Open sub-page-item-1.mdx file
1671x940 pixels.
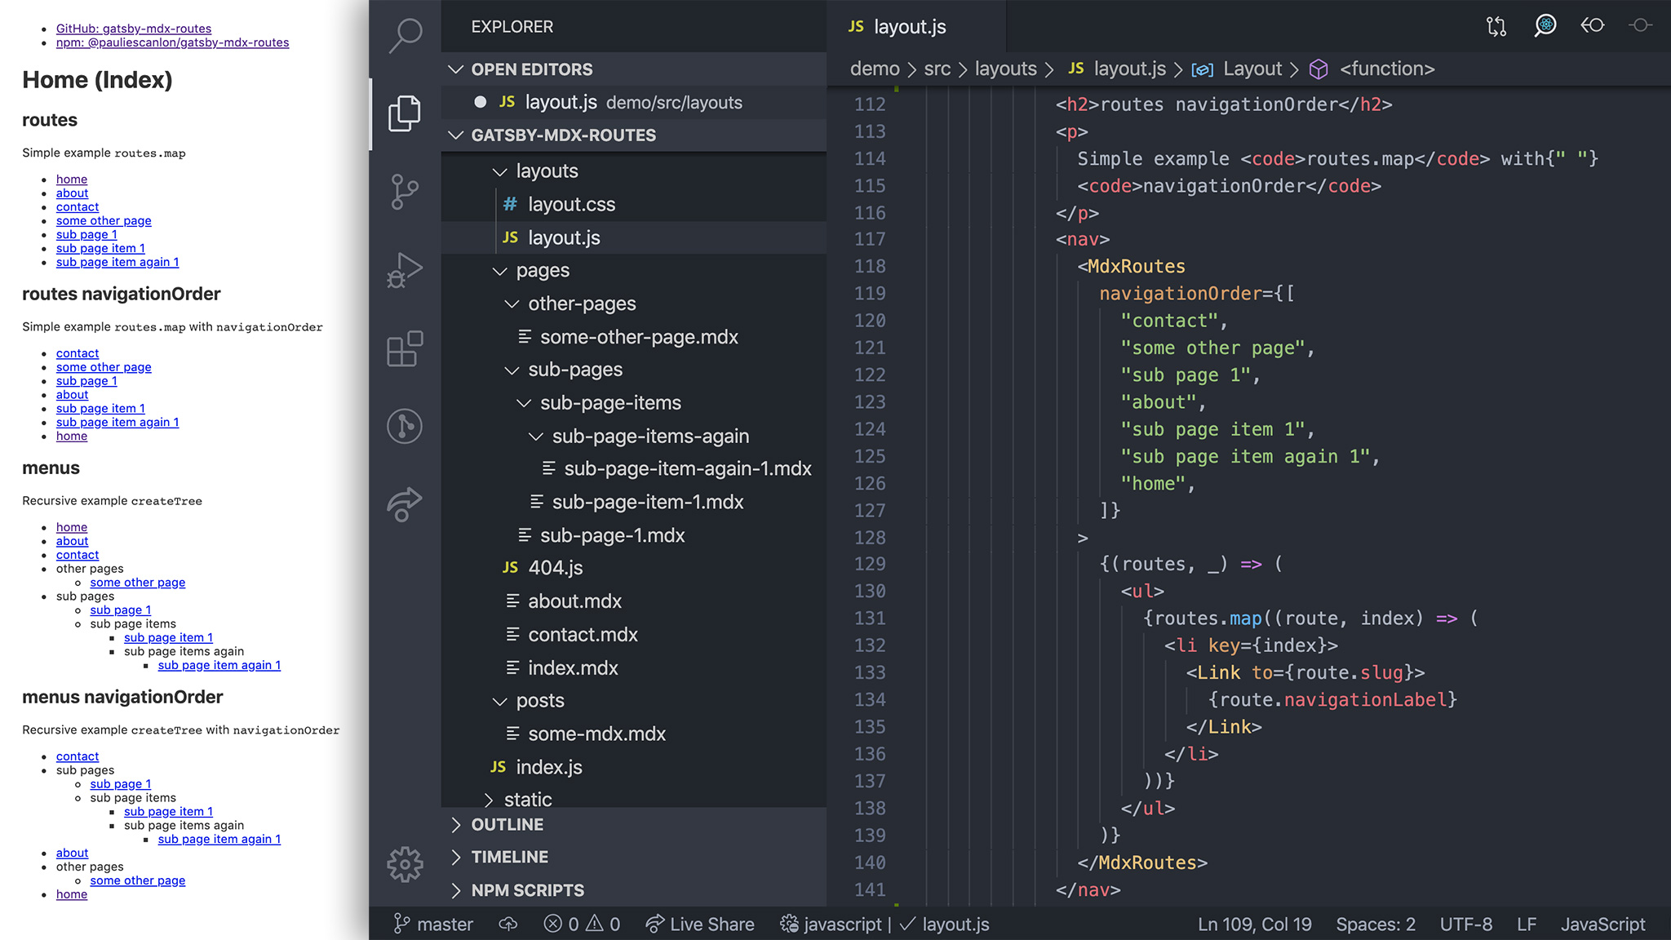pos(634,503)
